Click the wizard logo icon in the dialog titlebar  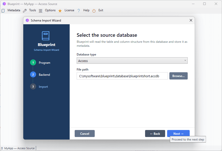pyautogui.click(x=27, y=20)
